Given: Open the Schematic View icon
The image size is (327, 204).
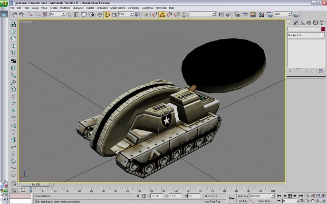Looking at the screenshot, I should click(253, 15).
